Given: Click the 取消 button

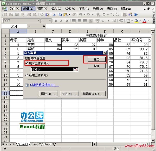Looking at the screenshot, I should click(96, 66).
